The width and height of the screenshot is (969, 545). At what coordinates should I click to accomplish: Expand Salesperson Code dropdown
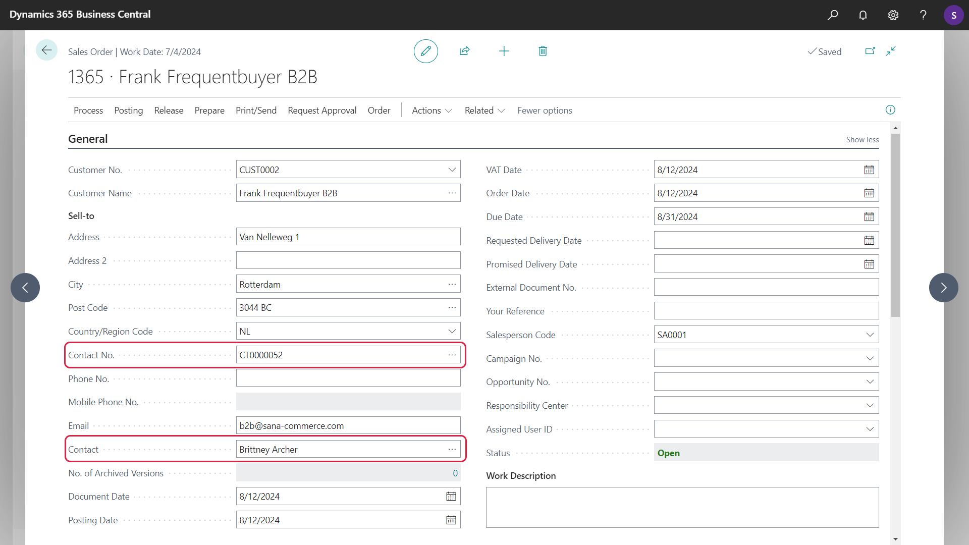[870, 335]
